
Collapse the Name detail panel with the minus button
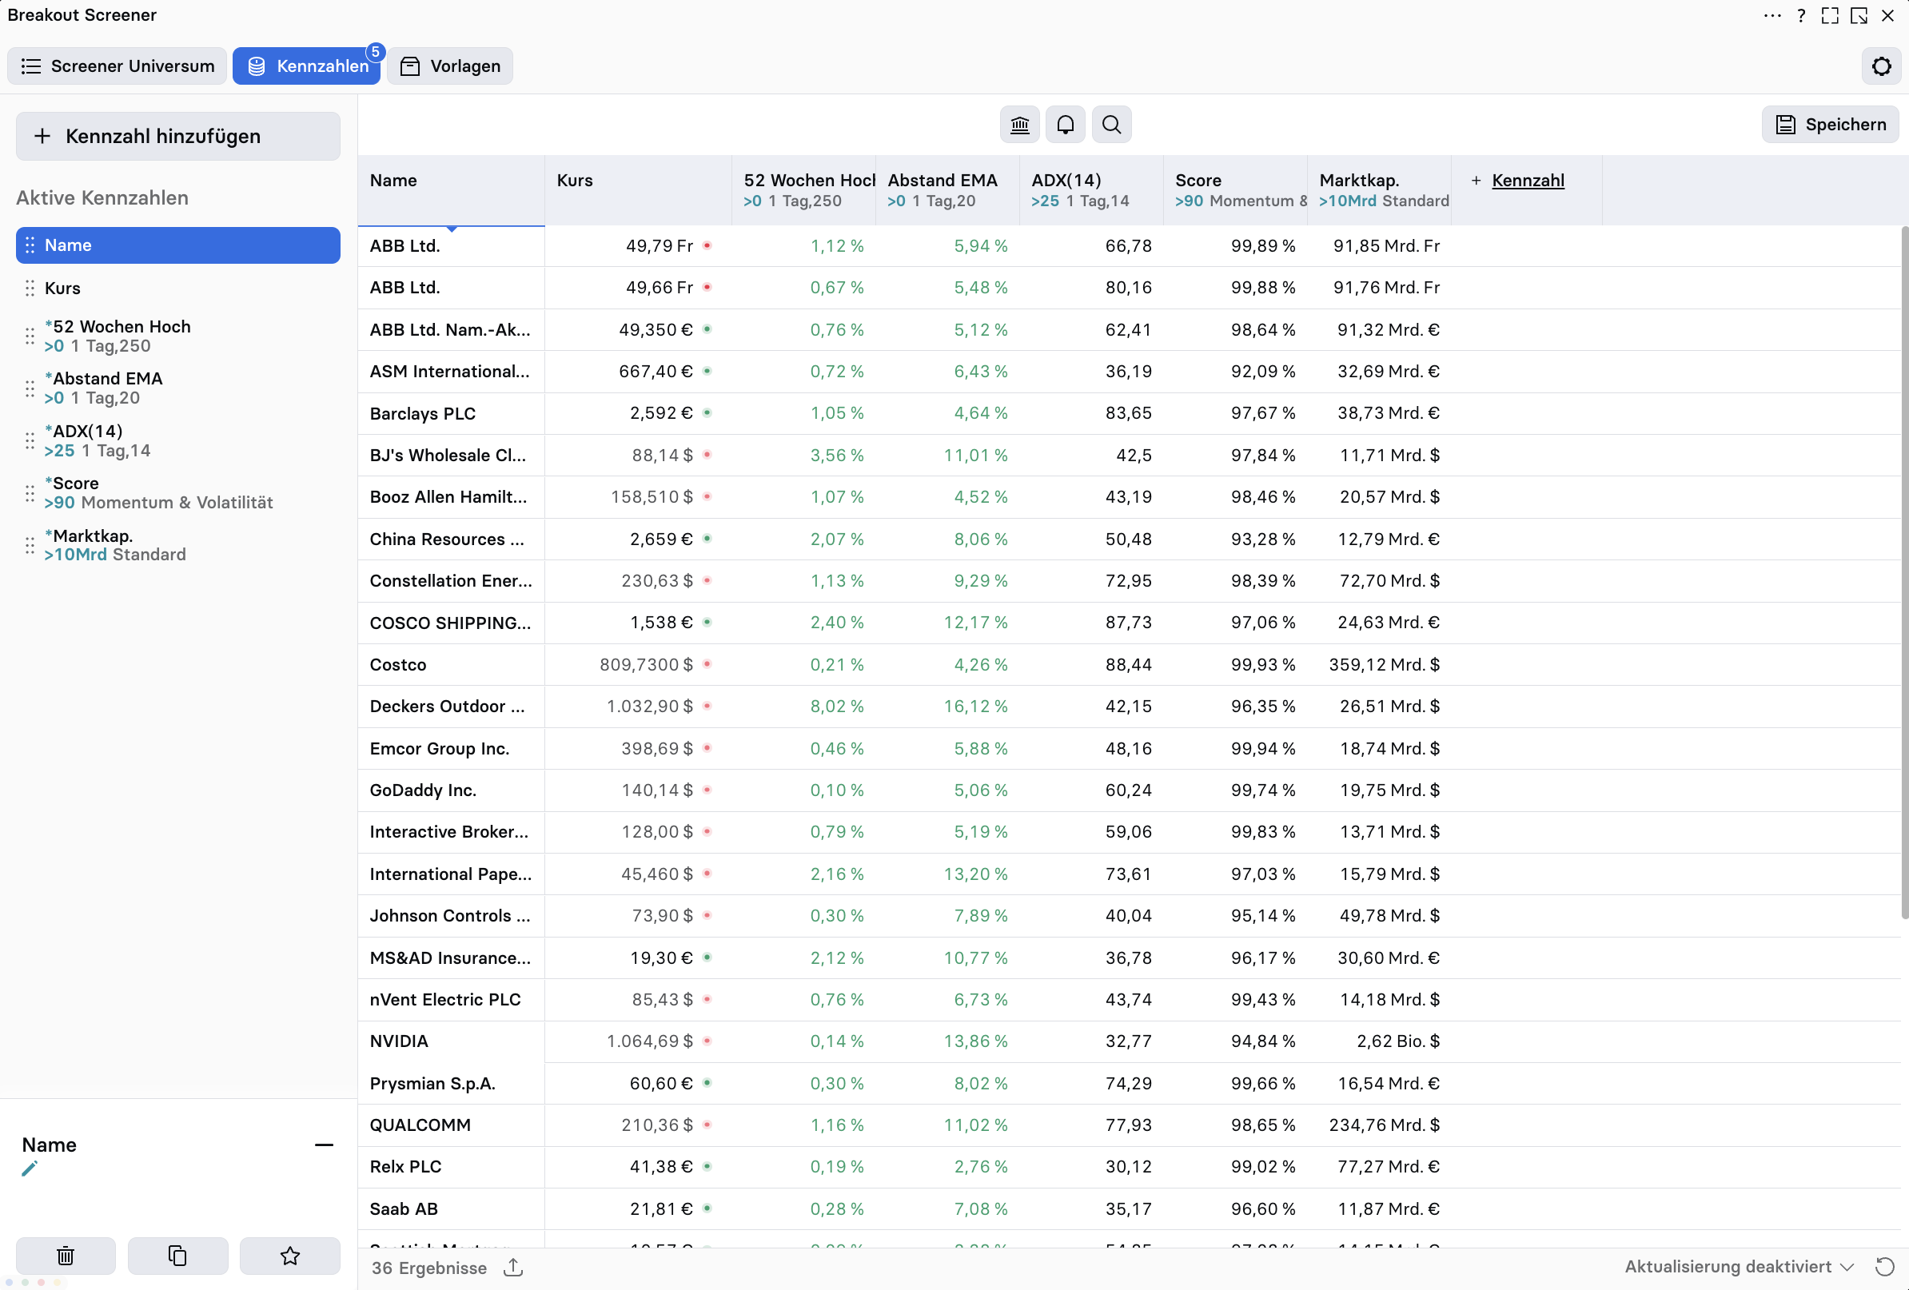324,1145
